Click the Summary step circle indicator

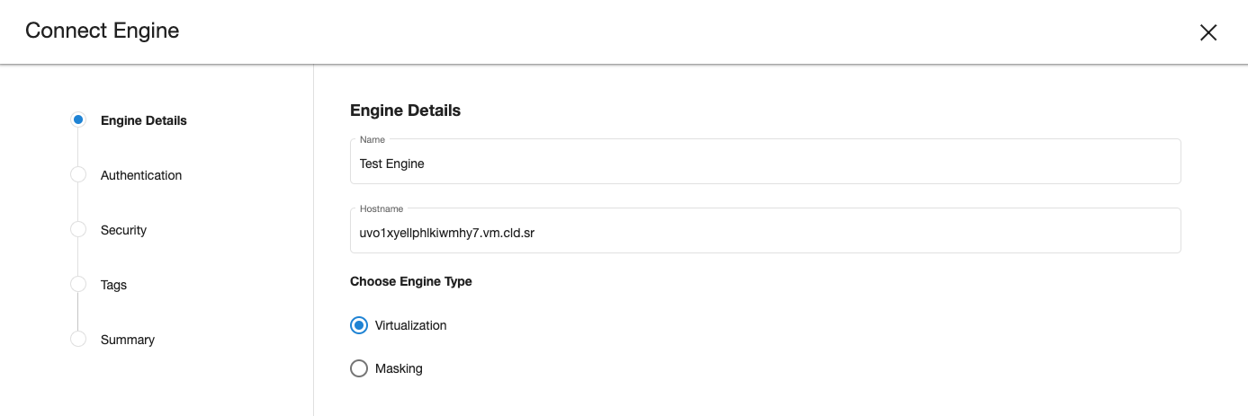[78, 340]
